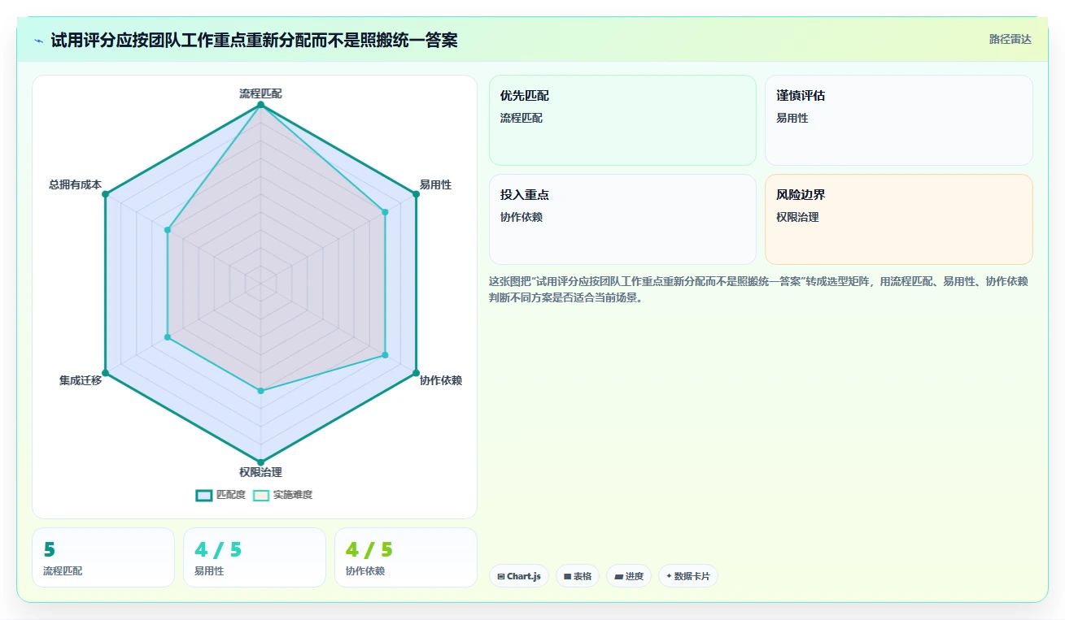Toggle the 匹配度 legend item
This screenshot has height=620, width=1065.
pyautogui.click(x=220, y=495)
